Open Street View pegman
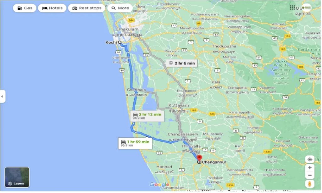The height and width of the screenshot is (193, 322). [310, 184]
